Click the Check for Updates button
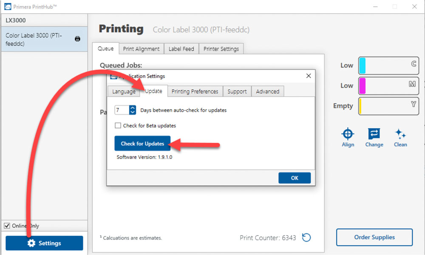This screenshot has width=425, height=255. [x=142, y=143]
